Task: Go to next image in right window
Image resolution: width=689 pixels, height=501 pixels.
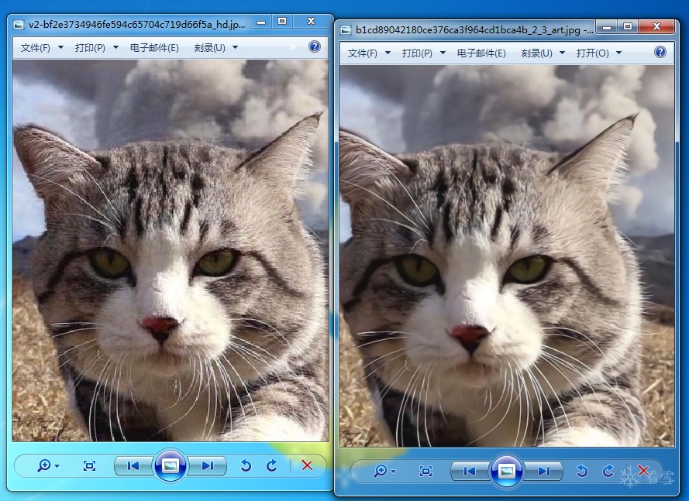Action: pyautogui.click(x=544, y=472)
